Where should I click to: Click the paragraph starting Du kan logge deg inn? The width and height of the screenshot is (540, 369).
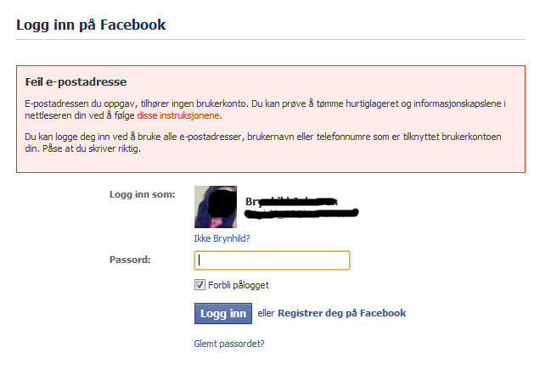tap(263, 143)
